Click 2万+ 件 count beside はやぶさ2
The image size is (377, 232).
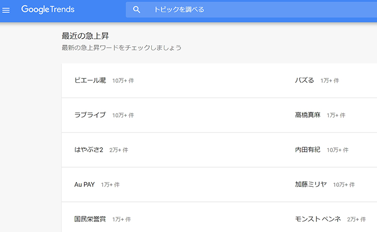coord(119,150)
